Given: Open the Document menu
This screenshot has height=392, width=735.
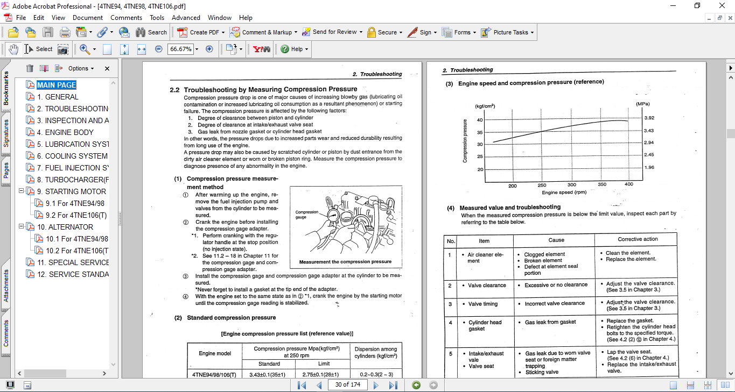Looking at the screenshot, I should coord(88,18).
